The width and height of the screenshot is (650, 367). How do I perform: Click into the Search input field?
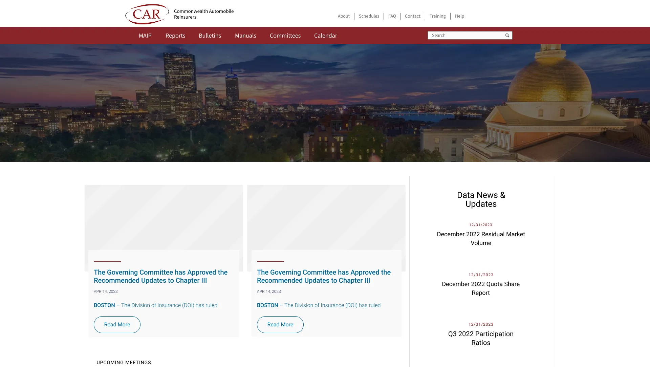[465, 36]
